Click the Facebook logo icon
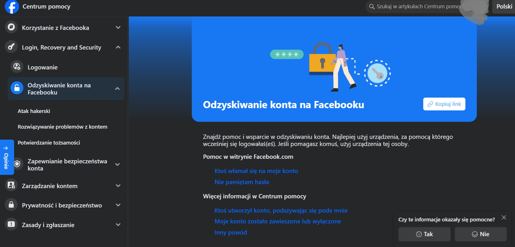The width and height of the screenshot is (515, 247). tap(12, 7)
